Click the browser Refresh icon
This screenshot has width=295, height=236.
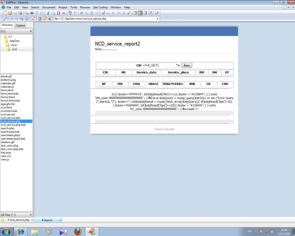(x=22, y=19)
